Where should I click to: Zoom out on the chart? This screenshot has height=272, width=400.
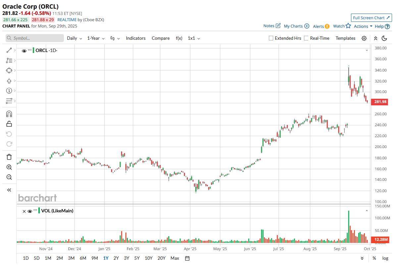click(x=9, y=177)
